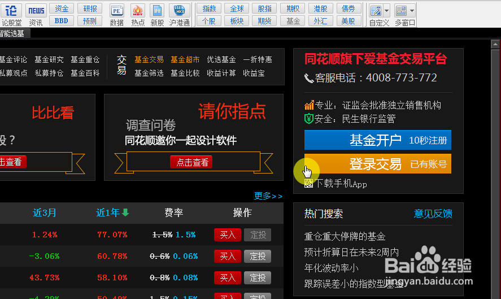501x299 pixels.
Task: Click 定投 in the 60.78% row
Action: pyautogui.click(x=258, y=256)
